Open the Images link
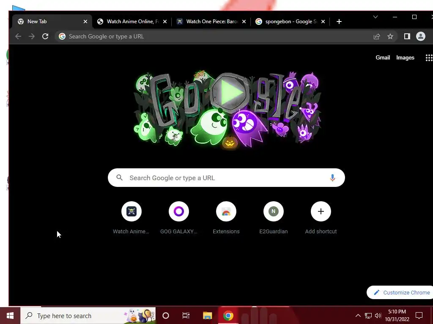Screen dimensions: 433x324 coord(405,57)
